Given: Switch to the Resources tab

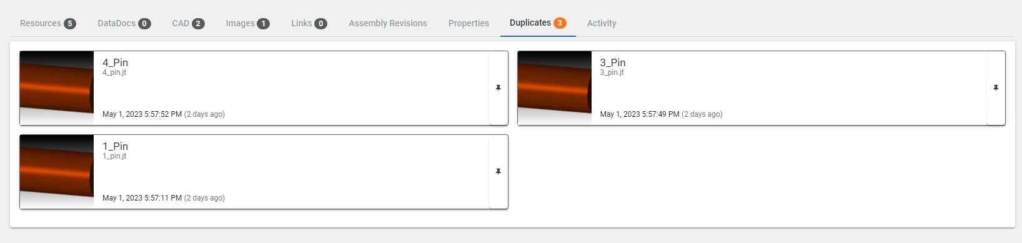Looking at the screenshot, I should [x=48, y=23].
